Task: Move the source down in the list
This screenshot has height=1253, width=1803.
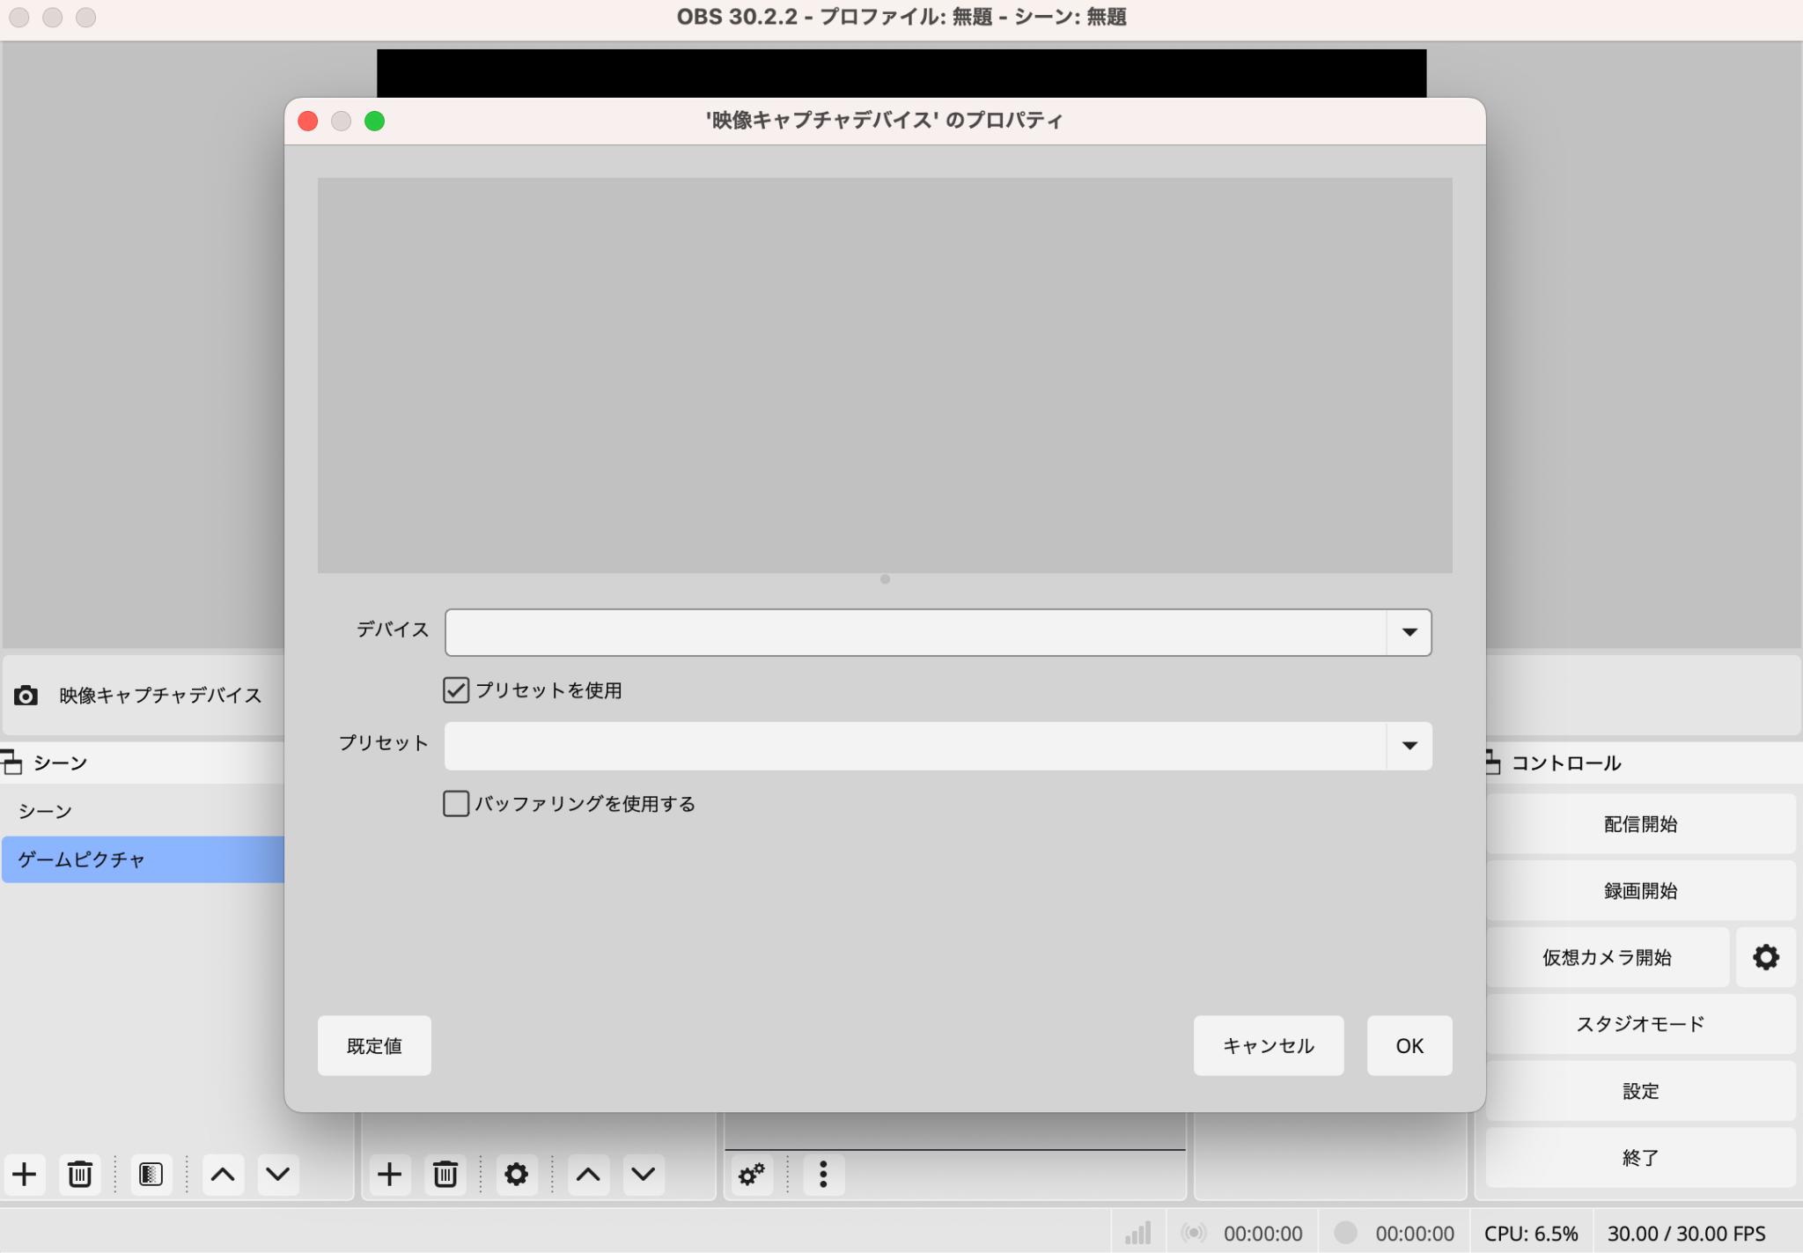Action: (644, 1174)
